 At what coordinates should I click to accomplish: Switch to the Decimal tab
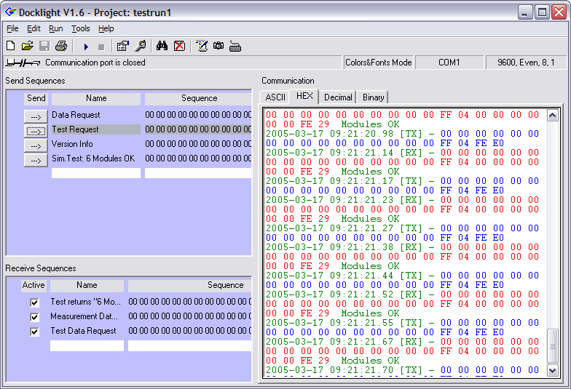point(338,97)
